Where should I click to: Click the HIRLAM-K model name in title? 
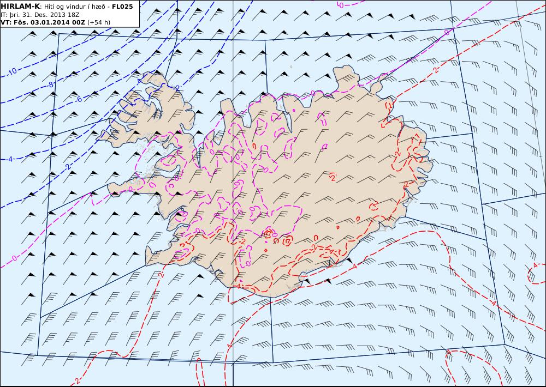pos(20,6)
